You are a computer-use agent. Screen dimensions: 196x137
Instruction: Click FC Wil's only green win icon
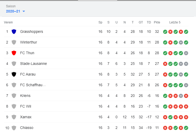point(165,107)
